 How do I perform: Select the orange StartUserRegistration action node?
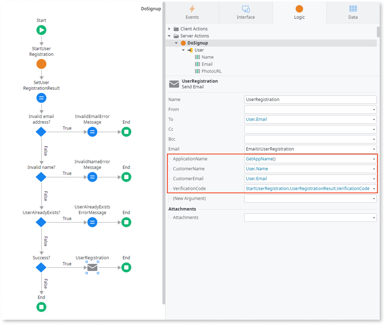[41, 64]
